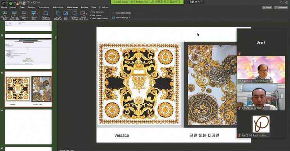
Task: Switch to the Transitions tab
Action: tap(43, 7)
